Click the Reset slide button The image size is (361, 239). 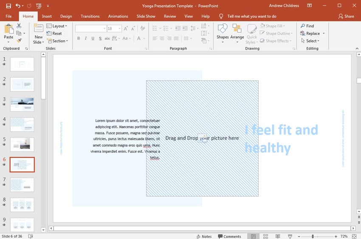pos(56,34)
